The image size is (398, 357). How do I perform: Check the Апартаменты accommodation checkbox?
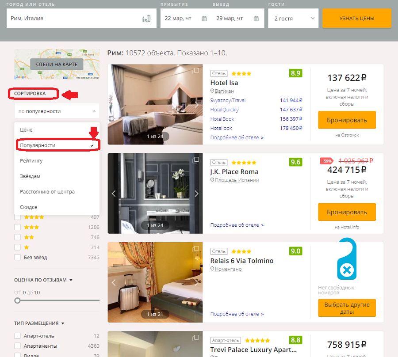[18, 346]
